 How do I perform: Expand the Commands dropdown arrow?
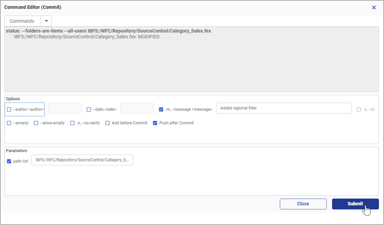pyautogui.click(x=46, y=21)
